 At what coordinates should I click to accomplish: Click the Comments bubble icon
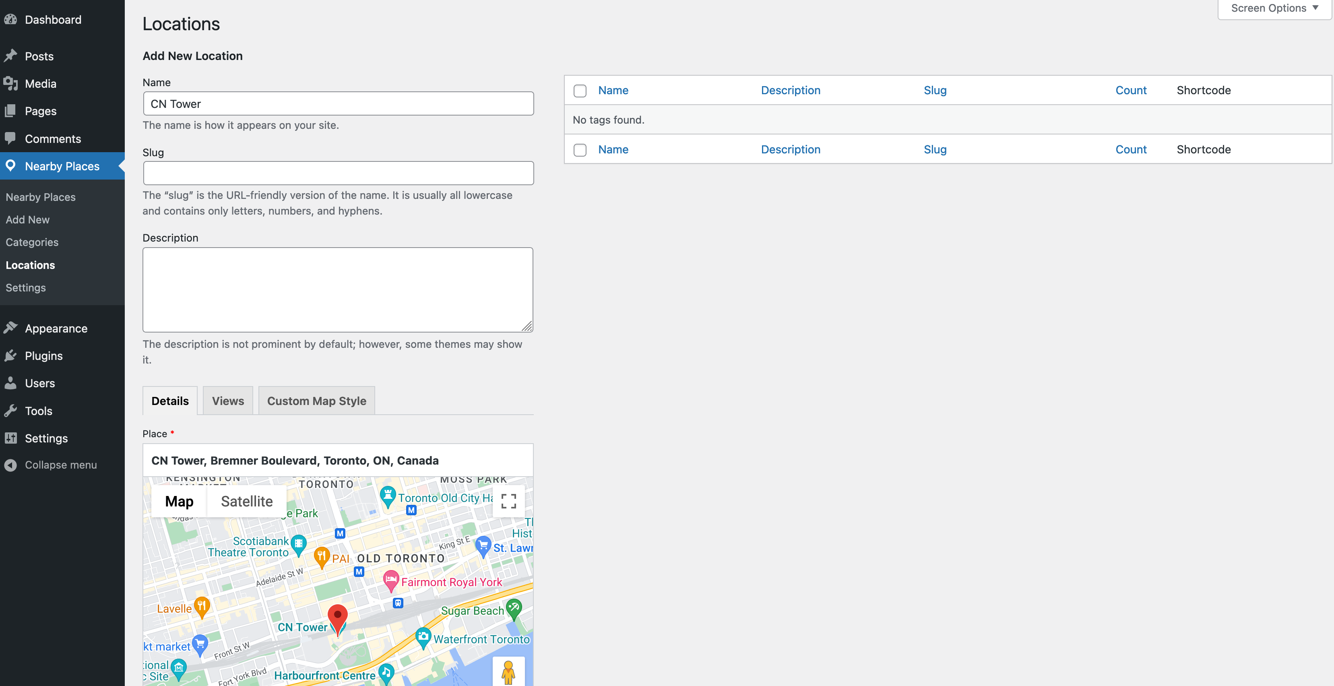tap(10, 138)
